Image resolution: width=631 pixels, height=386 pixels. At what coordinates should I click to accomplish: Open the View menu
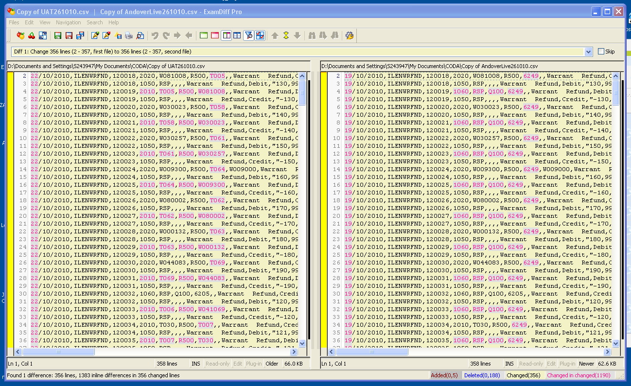pos(45,22)
